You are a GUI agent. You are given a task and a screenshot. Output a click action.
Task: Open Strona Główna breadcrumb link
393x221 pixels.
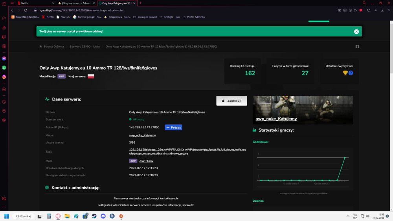click(53, 47)
